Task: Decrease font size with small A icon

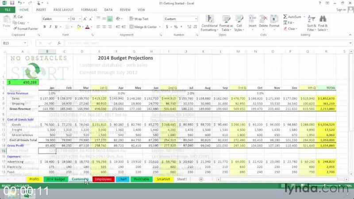Action: click(x=91, y=19)
